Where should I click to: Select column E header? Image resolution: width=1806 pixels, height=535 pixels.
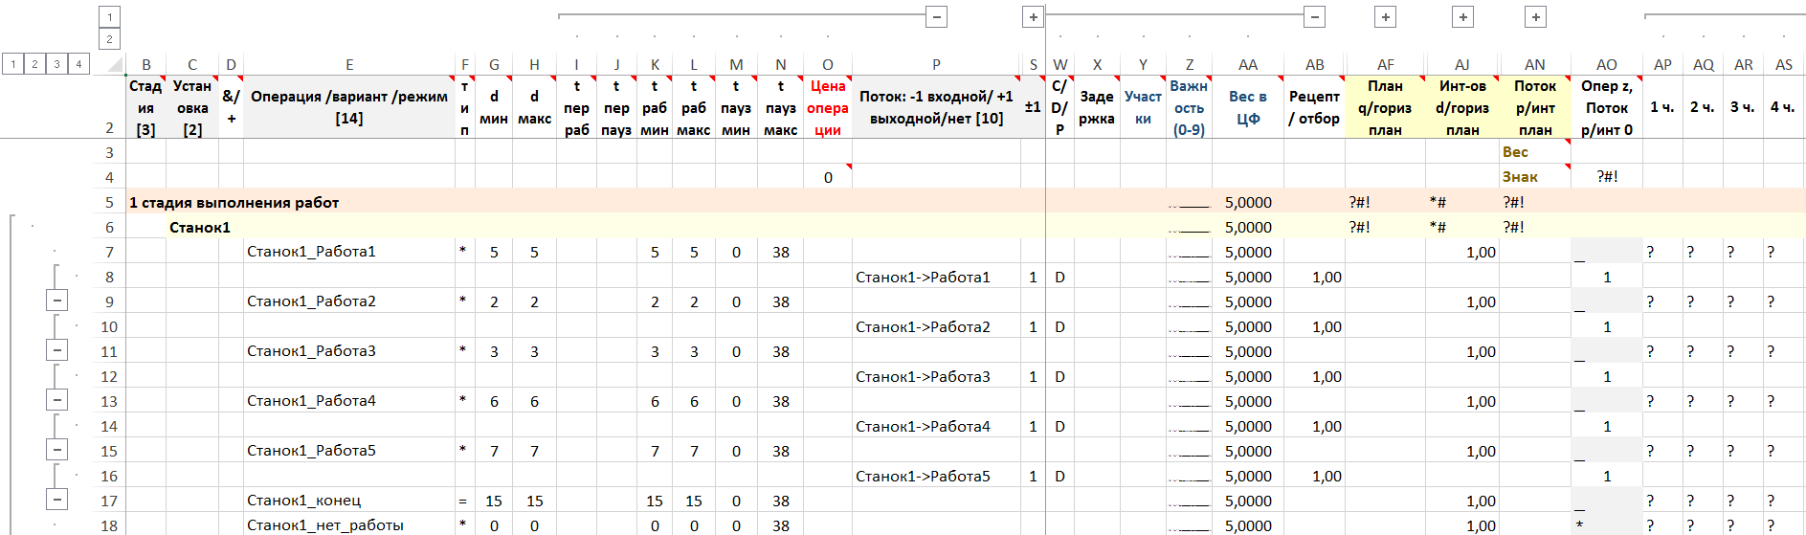tap(349, 65)
